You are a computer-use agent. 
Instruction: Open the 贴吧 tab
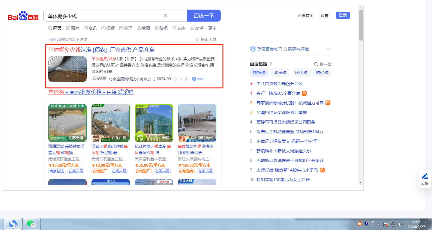coord(161,28)
